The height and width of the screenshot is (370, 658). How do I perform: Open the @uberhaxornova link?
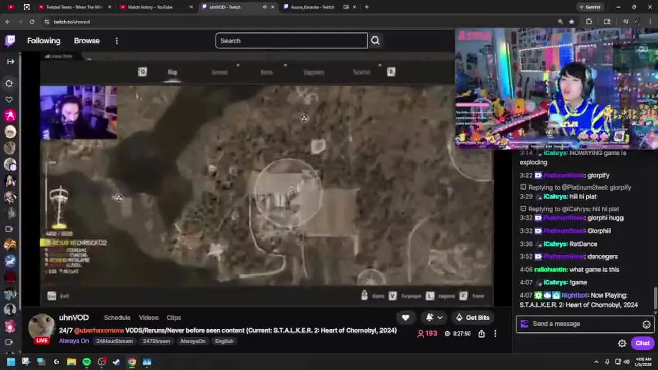pyautogui.click(x=99, y=330)
